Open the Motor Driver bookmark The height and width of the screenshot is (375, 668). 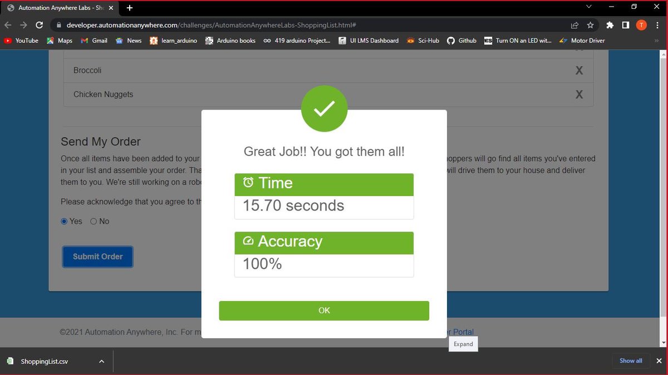pyautogui.click(x=582, y=41)
